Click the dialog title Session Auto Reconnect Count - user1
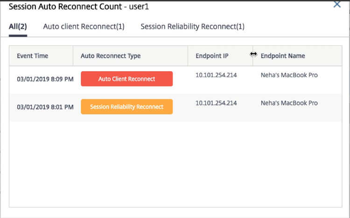This screenshot has height=218, width=350. 79,7
